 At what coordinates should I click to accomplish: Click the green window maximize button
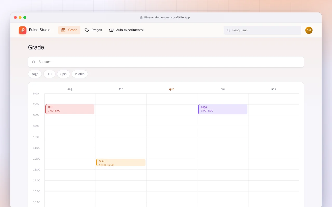click(x=25, y=18)
